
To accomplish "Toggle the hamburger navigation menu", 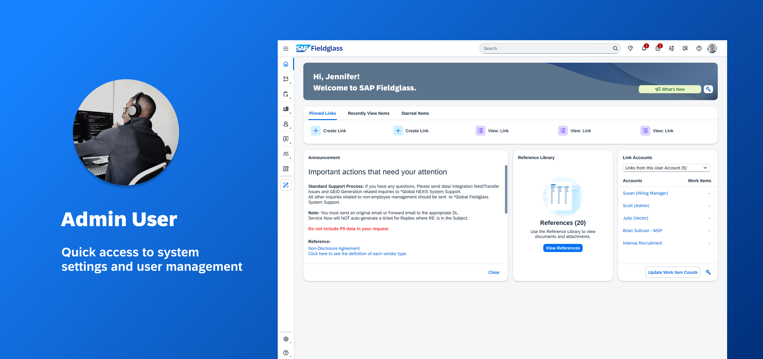I will click(286, 48).
